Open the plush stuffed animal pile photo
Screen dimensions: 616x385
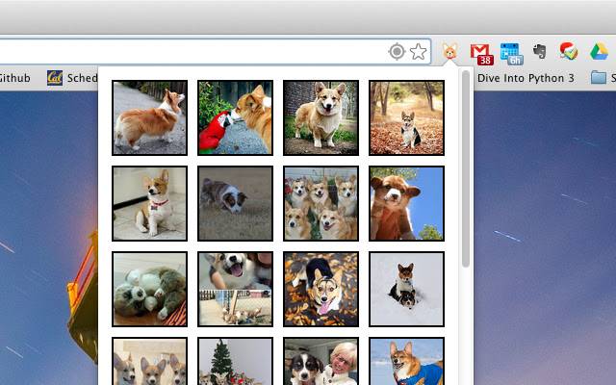[x=150, y=289]
